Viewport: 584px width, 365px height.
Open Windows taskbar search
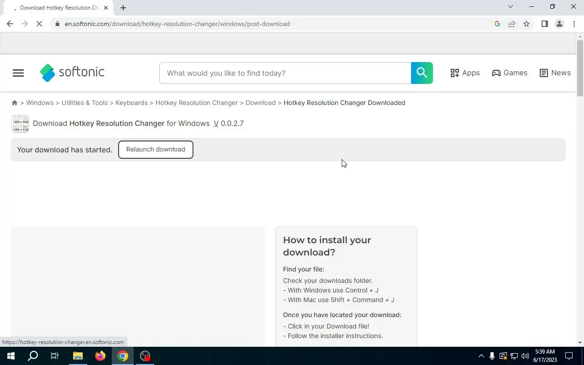(33, 356)
